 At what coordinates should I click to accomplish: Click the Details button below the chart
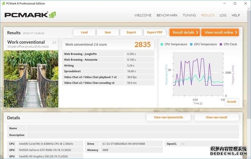[x=232, y=102]
